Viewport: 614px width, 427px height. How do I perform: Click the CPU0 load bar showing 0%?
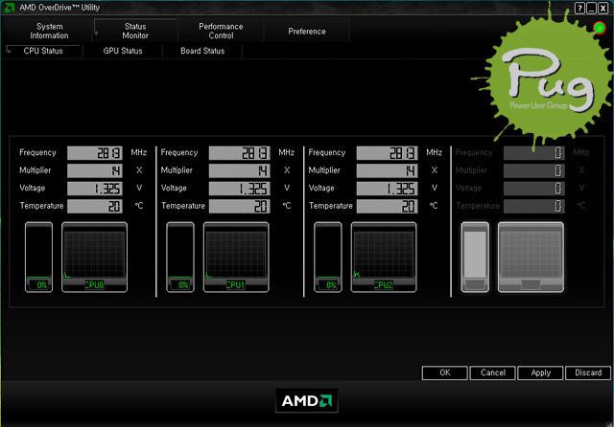point(38,257)
